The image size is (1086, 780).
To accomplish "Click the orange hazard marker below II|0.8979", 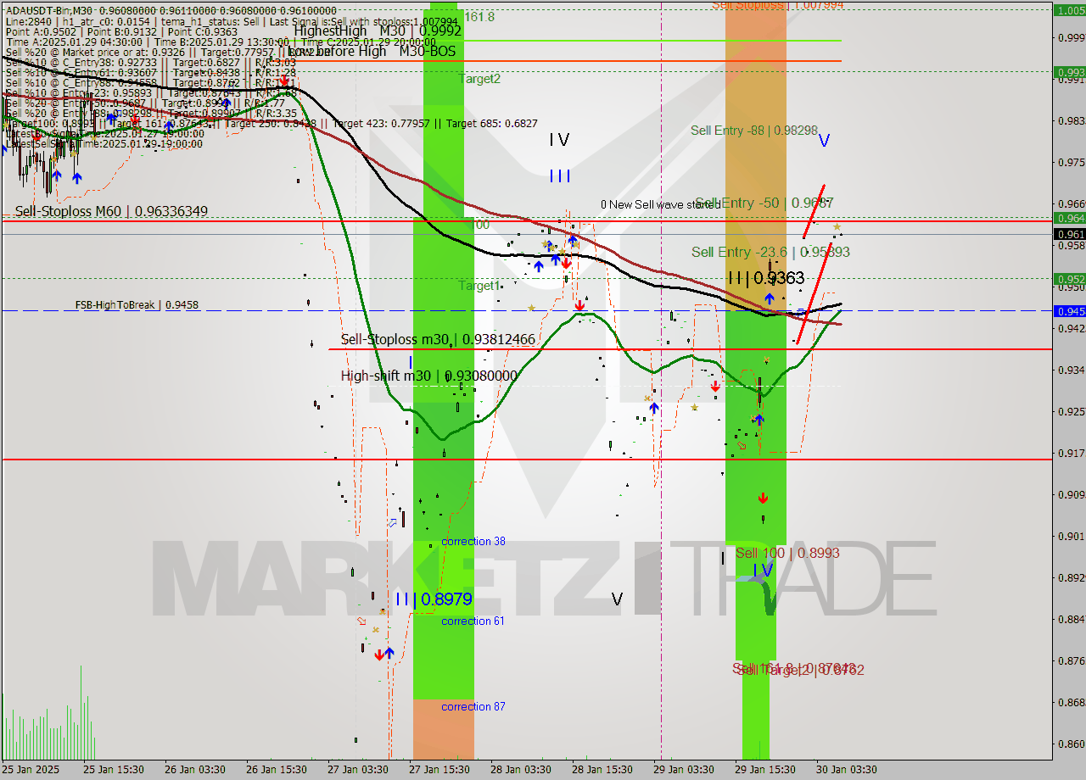I will point(361,622).
